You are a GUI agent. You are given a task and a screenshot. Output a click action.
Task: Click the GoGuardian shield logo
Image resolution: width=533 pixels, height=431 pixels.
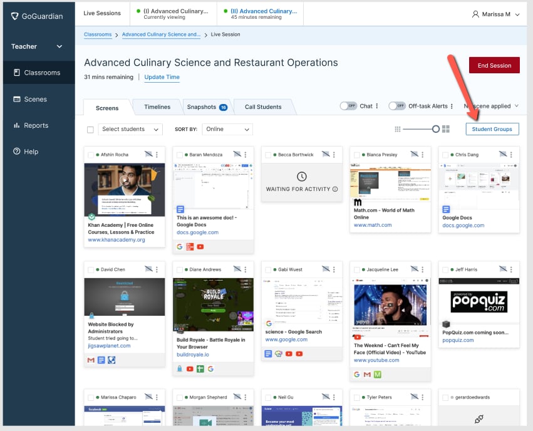point(14,16)
